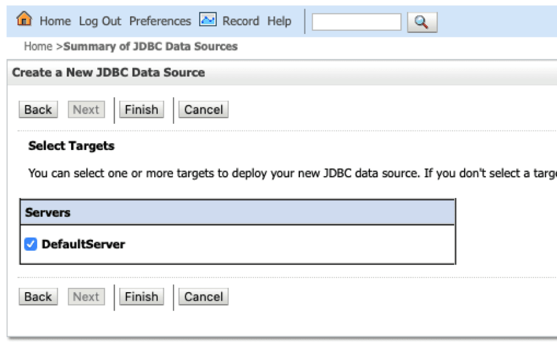Click the Back button above Select Targets
The width and height of the screenshot is (557, 348).
38,109
